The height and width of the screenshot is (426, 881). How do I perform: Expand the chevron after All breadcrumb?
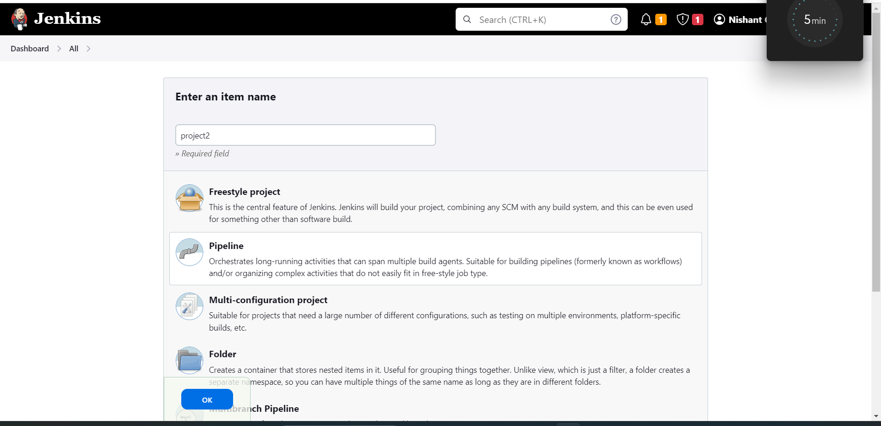pyautogui.click(x=89, y=49)
